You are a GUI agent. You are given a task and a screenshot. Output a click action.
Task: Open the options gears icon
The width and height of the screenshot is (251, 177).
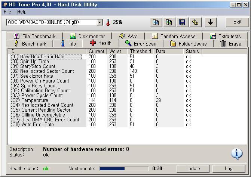click(195, 22)
